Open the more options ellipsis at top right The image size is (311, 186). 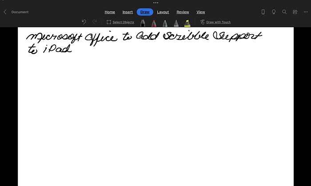tap(306, 12)
